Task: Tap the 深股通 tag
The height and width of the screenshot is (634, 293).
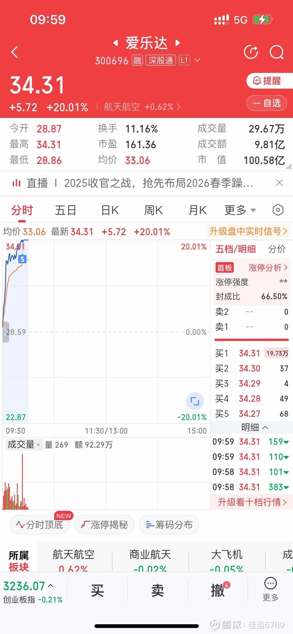Action: 160,60
